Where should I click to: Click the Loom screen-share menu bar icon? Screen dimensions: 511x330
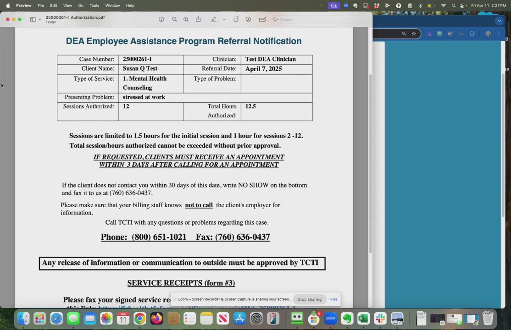(334, 5)
